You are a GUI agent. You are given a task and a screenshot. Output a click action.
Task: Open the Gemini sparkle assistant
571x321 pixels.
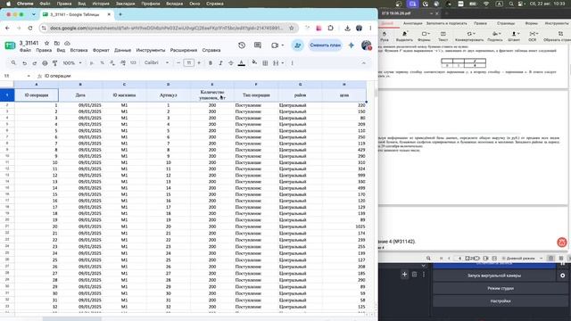pyautogui.click(x=351, y=45)
